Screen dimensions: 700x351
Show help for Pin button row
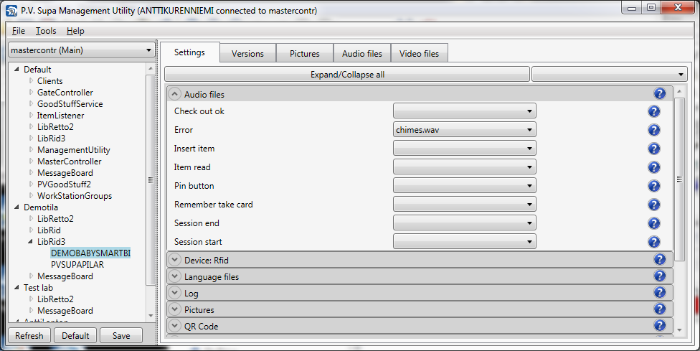pos(653,186)
